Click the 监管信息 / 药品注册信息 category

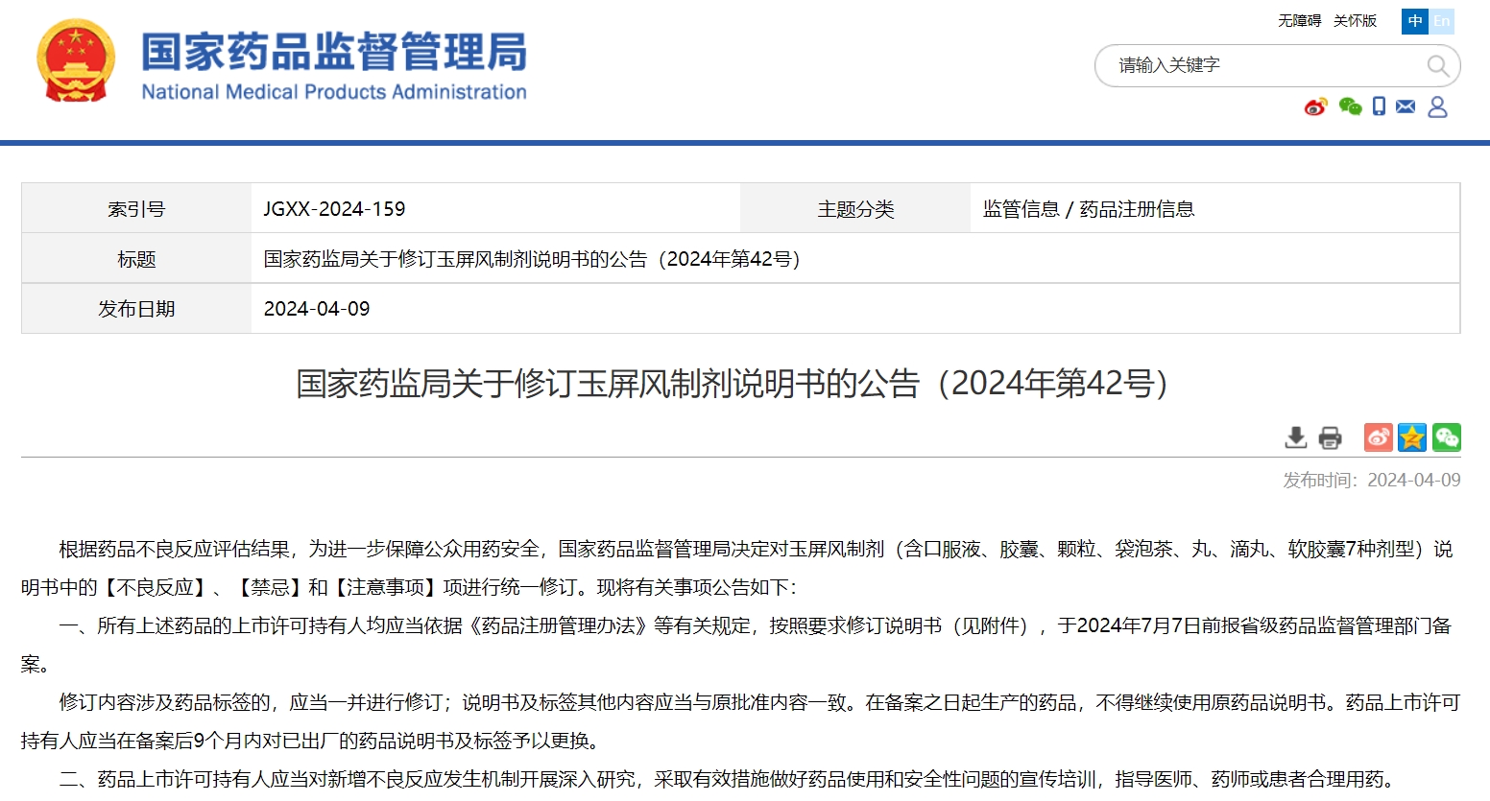[x=1088, y=209]
